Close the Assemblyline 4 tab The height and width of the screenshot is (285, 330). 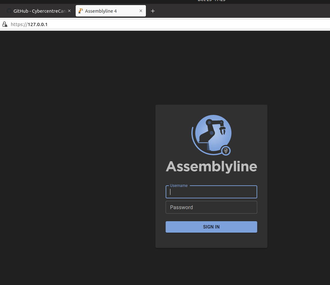(x=141, y=11)
